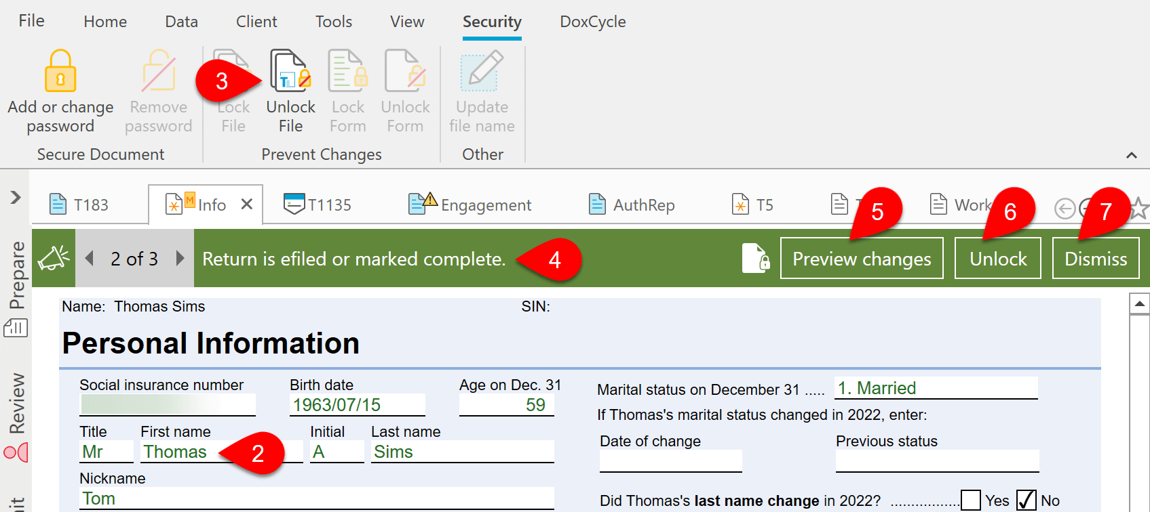Open the Home ribbon tab
Viewport: 1150px width, 512px height.
click(105, 22)
